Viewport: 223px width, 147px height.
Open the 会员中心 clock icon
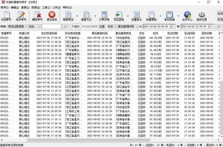click(x=187, y=15)
